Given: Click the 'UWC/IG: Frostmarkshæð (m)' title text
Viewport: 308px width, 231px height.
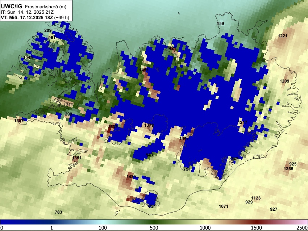Looking at the screenshot, I should [34, 7].
